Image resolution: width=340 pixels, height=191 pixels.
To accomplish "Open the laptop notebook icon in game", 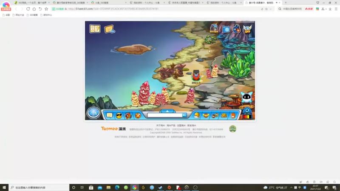I will 110,29.
